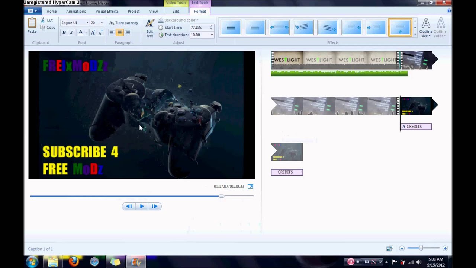Apply the first text effect in Effects gallery
The width and height of the screenshot is (476, 268).
pos(231,28)
